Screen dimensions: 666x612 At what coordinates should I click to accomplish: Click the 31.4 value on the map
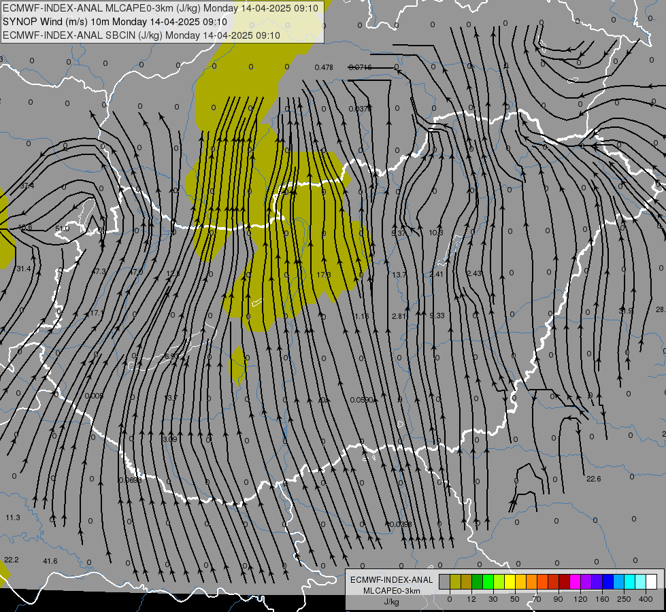24,269
